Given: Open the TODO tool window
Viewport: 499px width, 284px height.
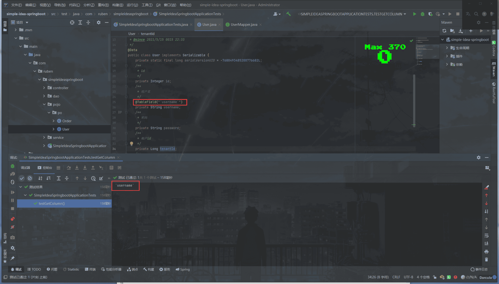Looking at the screenshot, I should [34, 269].
